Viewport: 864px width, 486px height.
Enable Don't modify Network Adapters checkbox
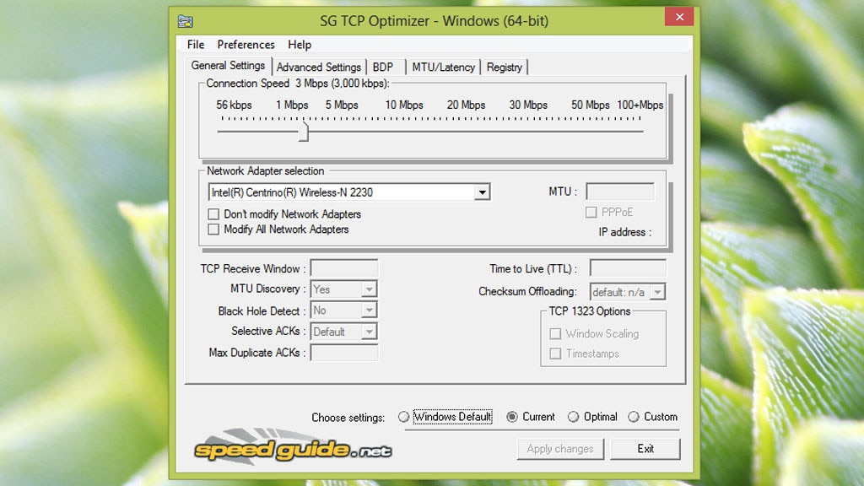tap(213, 214)
